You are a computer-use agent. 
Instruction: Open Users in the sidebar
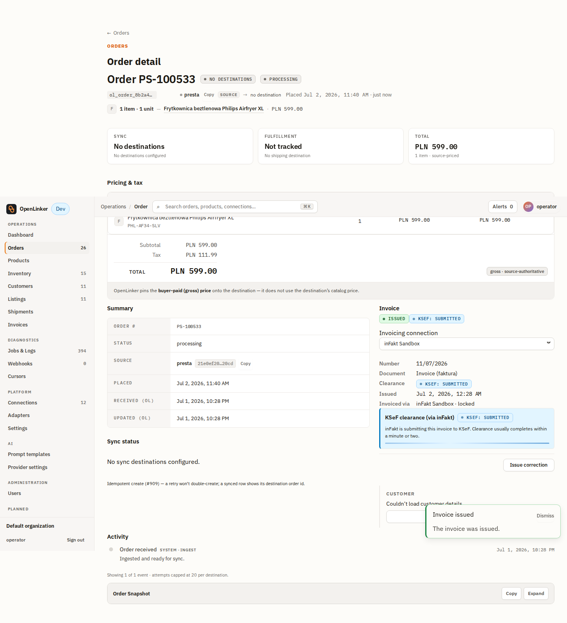(47, 493)
